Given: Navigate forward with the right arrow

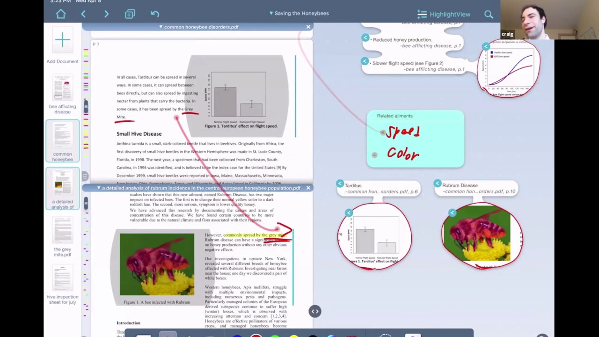Looking at the screenshot, I should tap(106, 14).
